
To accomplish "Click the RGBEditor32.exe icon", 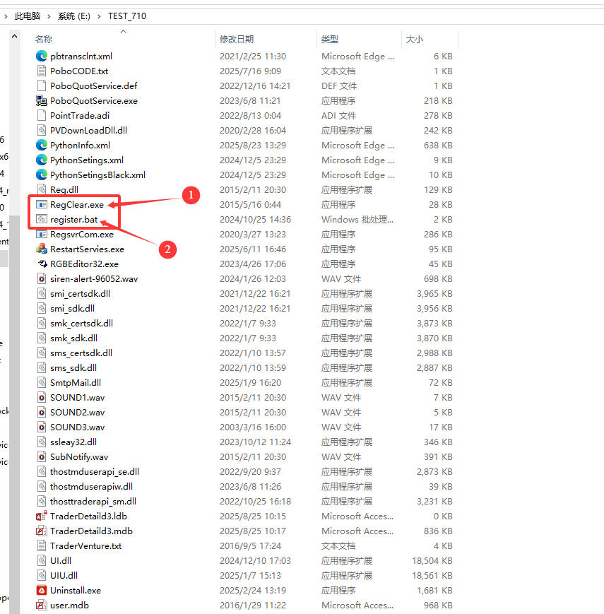I will click(42, 264).
